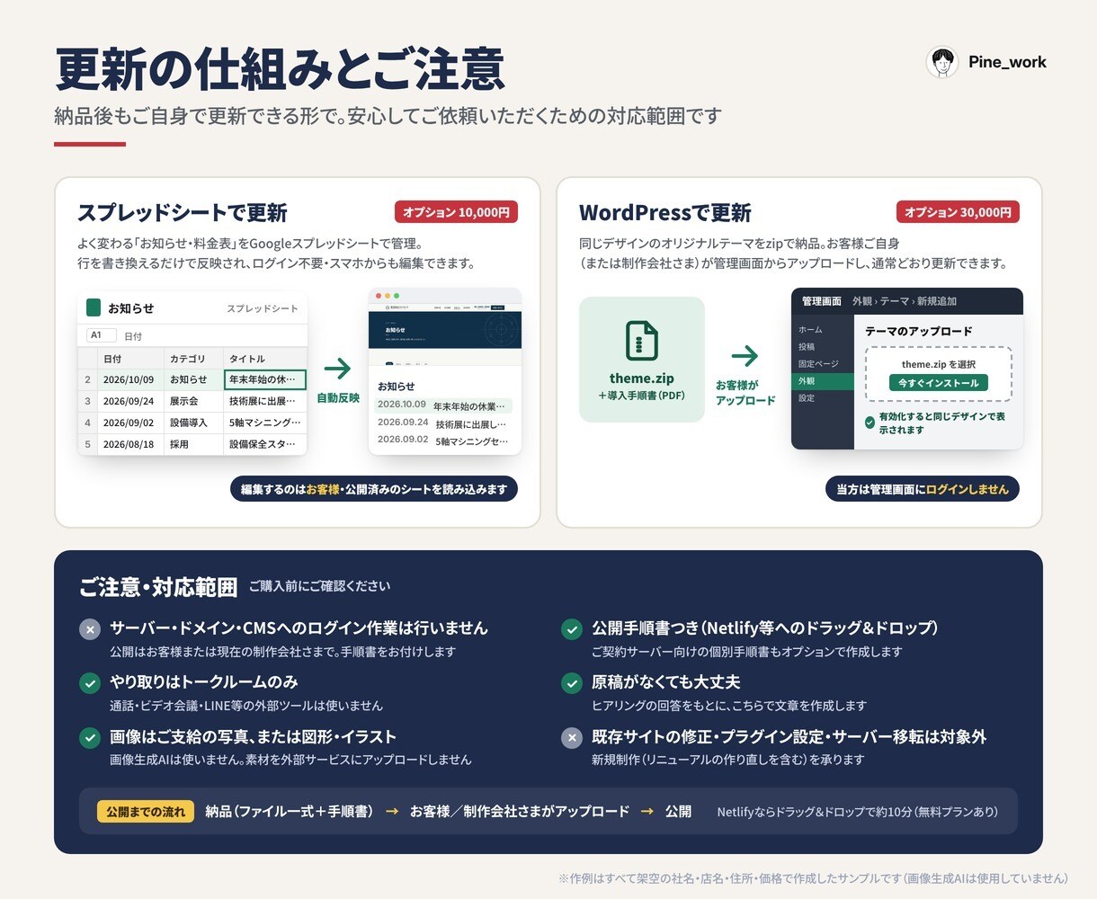Click the Pine_work name text

pos(1007,62)
